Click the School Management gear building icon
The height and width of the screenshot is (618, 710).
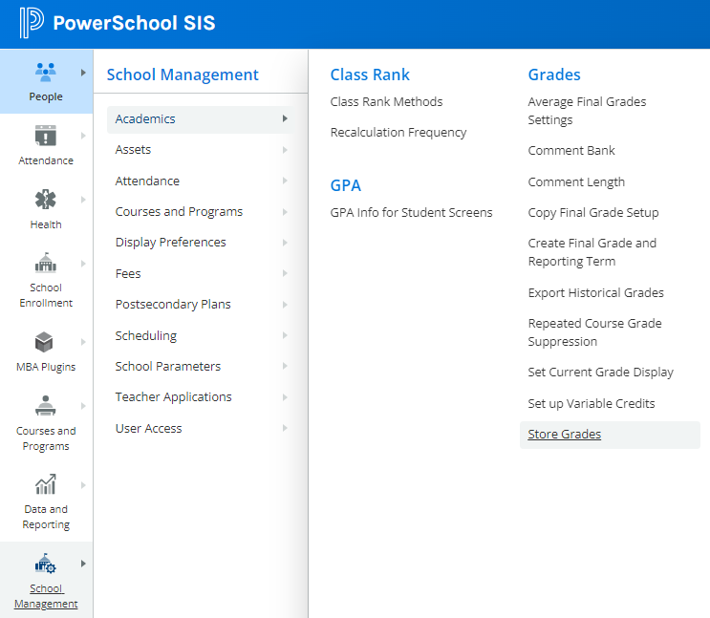[x=46, y=564]
